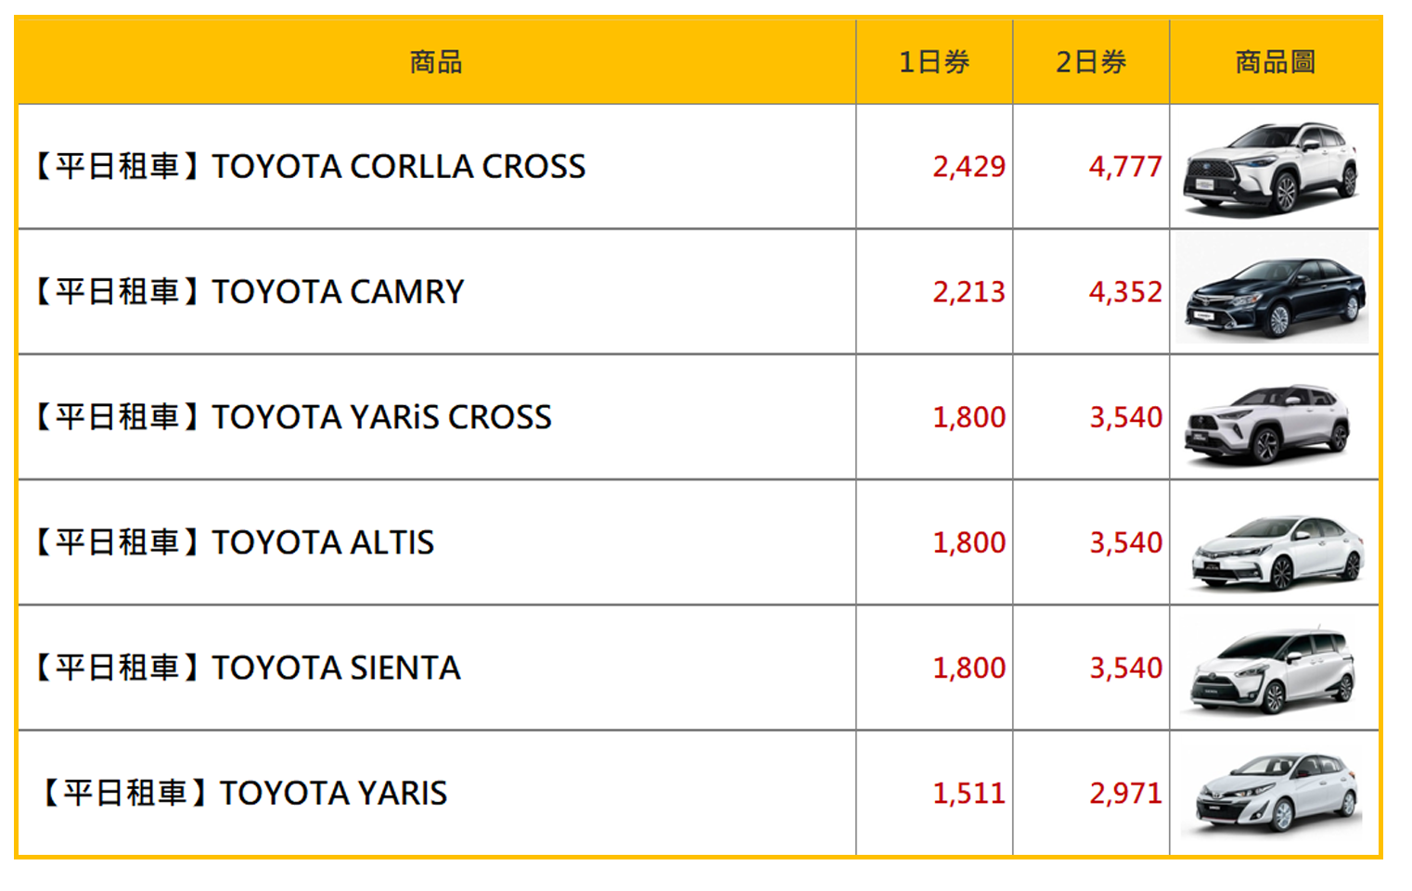
Task: Click the 2,429 one-day price
Action: [969, 167]
